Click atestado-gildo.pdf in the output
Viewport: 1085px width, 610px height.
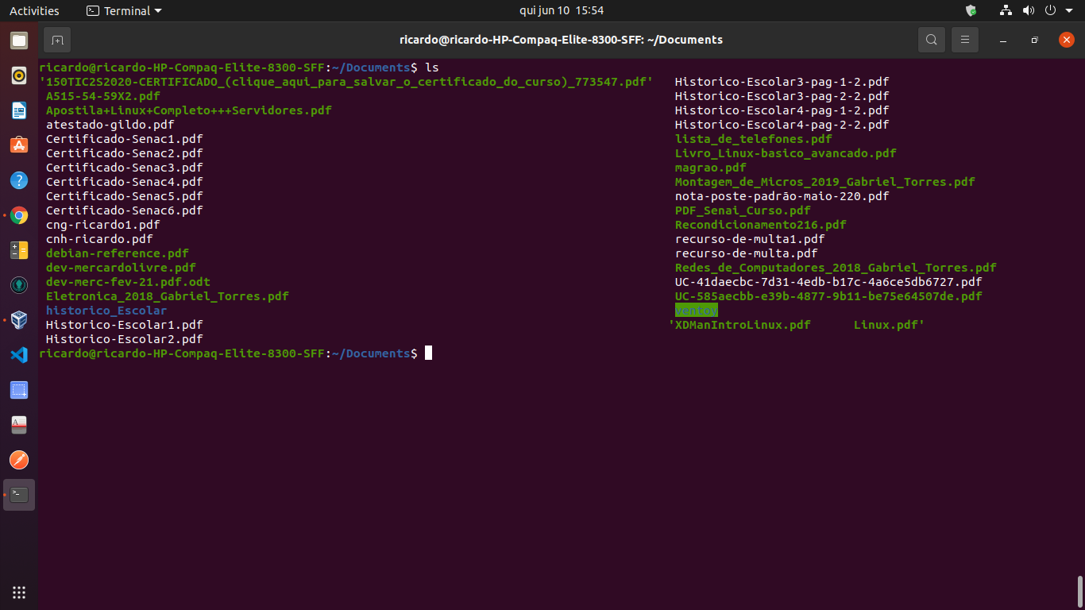[x=110, y=124]
